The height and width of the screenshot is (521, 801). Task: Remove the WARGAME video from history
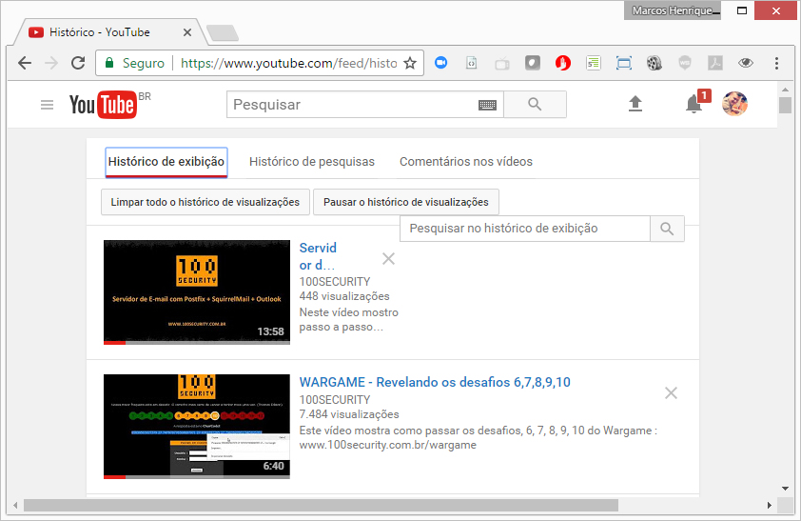pyautogui.click(x=671, y=392)
